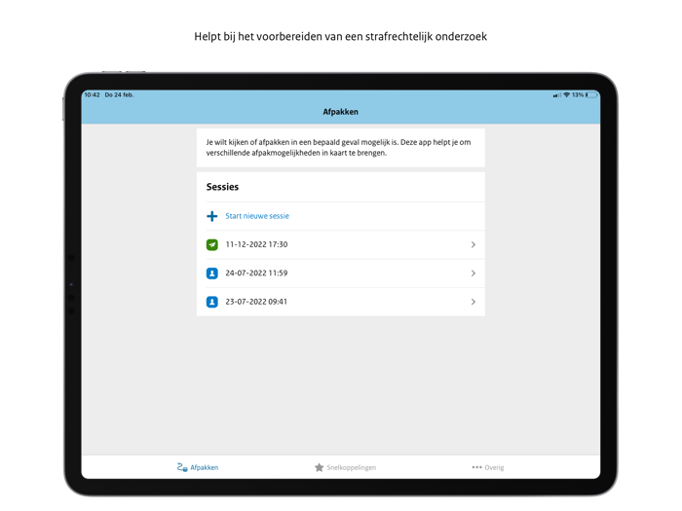The height and width of the screenshot is (511, 682).
Task: Select person icon for 23-07-2022 09:41 session
Action: click(x=211, y=302)
